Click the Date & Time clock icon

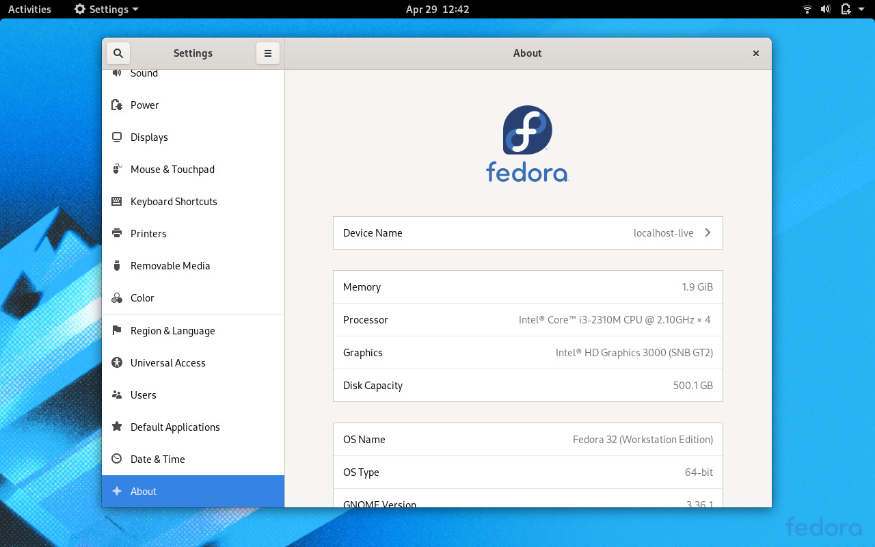pyautogui.click(x=117, y=459)
